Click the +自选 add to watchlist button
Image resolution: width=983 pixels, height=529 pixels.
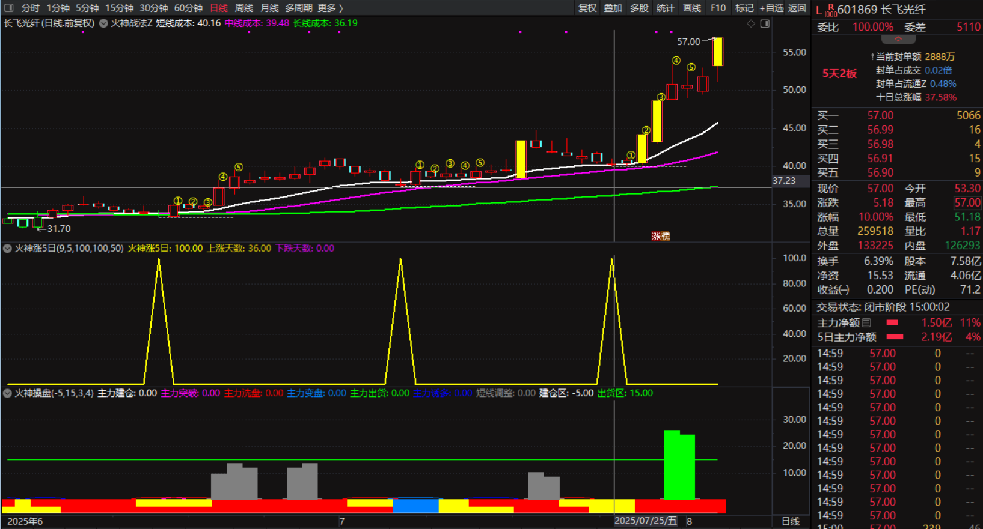771,8
